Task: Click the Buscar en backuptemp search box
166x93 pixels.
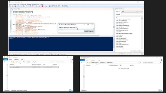Action: pyautogui.click(x=152, y=63)
